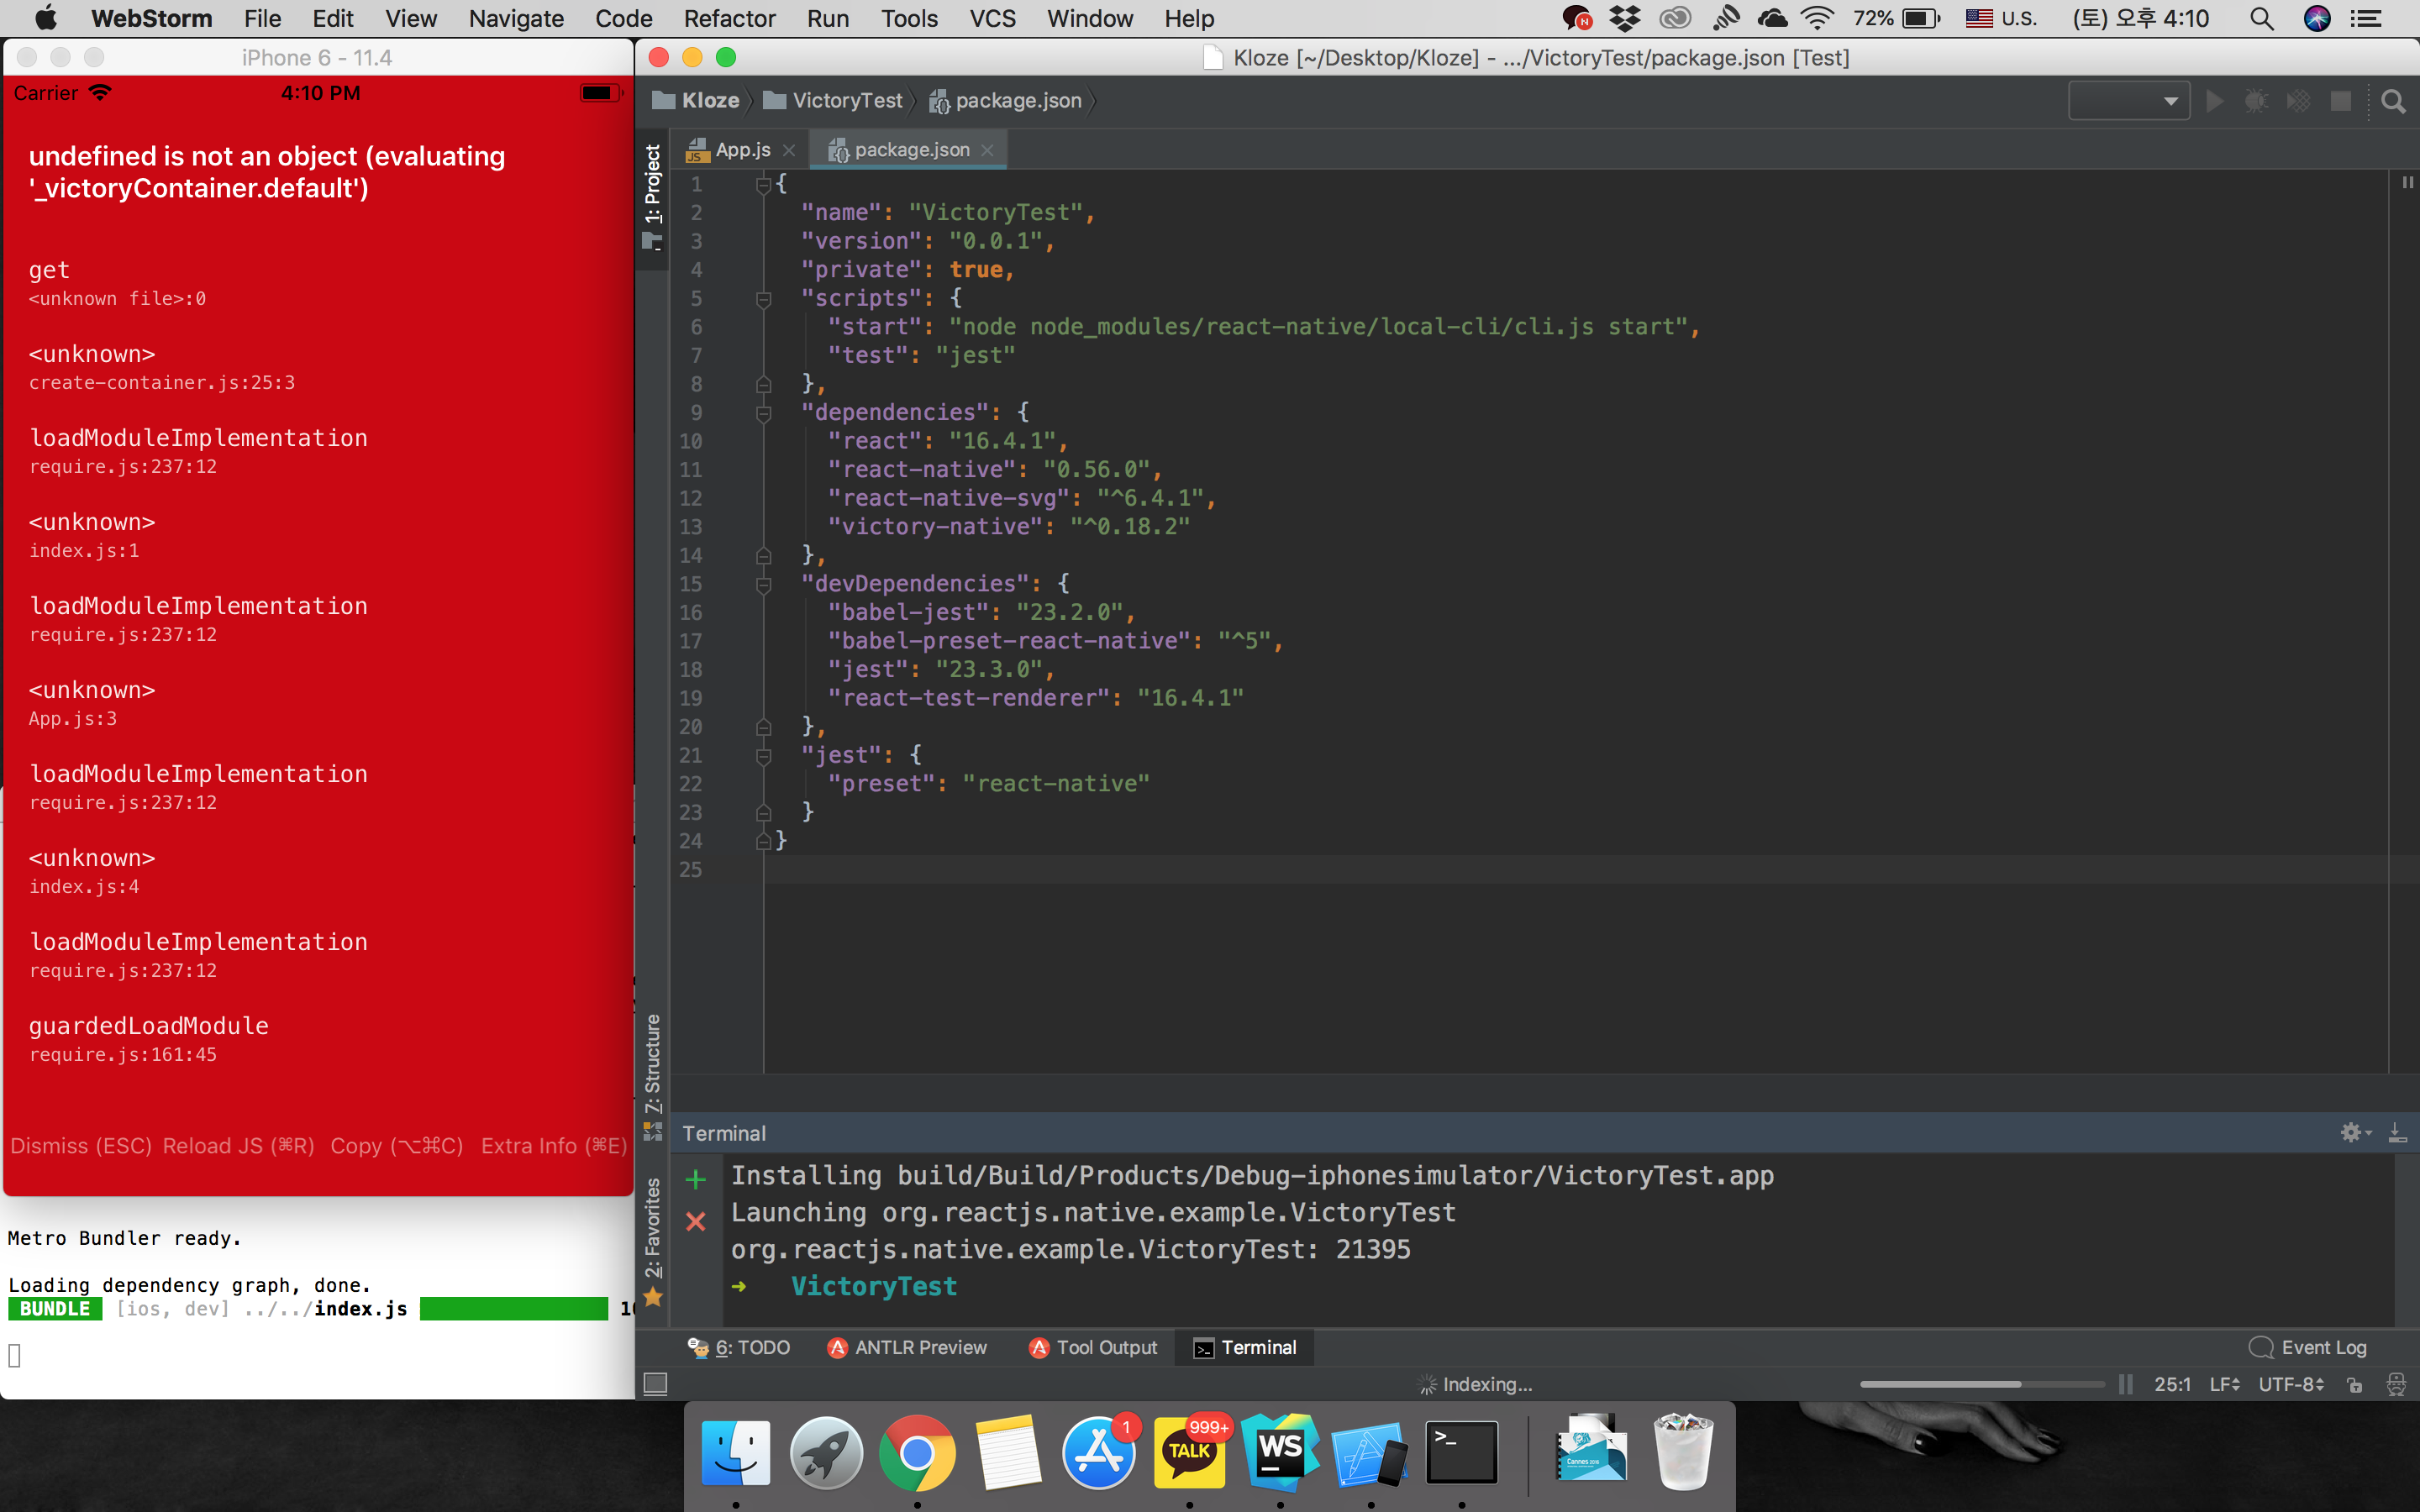Click the Hector inspector icon in status bar

coord(2396,1384)
